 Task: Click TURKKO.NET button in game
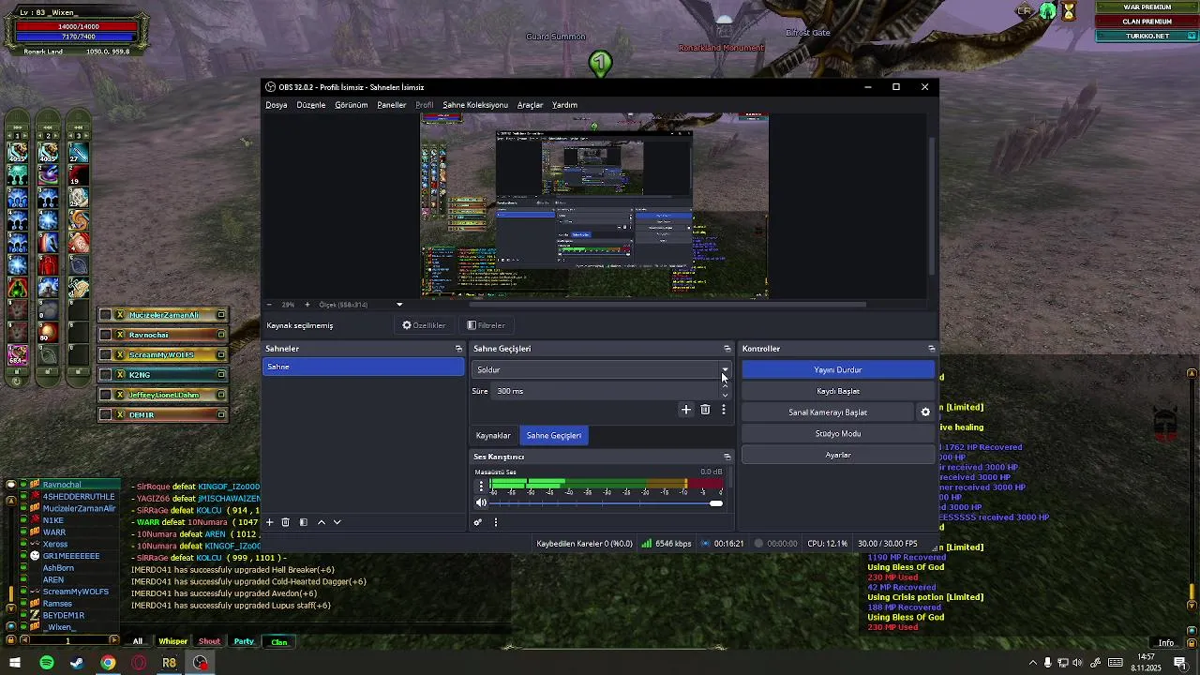[x=1147, y=36]
